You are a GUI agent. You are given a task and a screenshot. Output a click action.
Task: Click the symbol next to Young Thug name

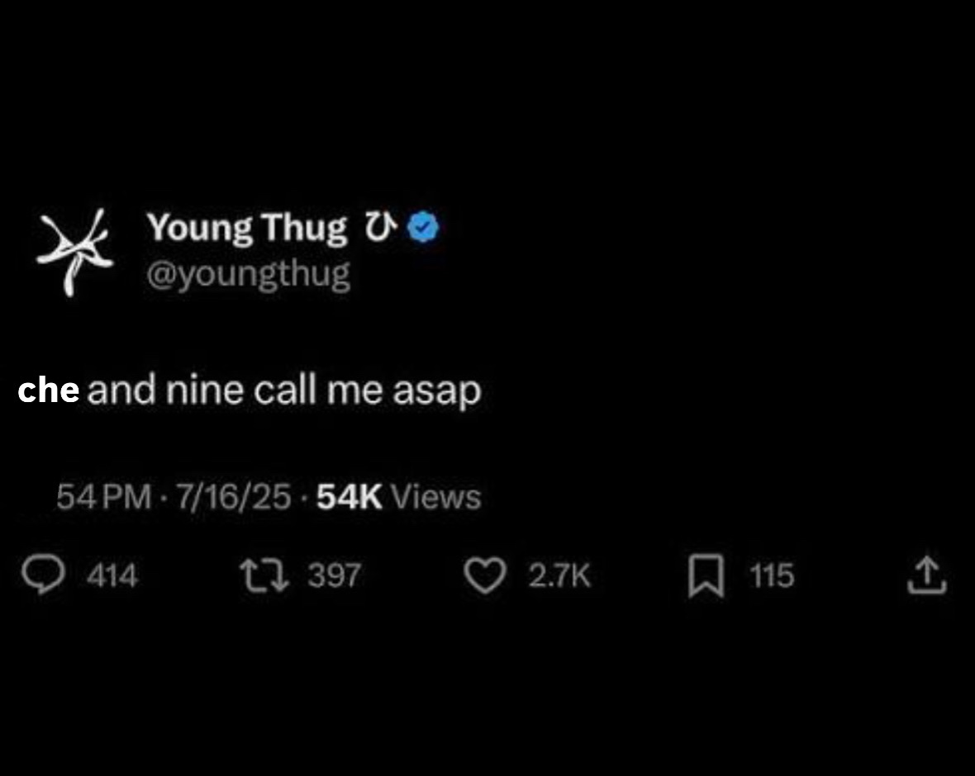coord(378,227)
